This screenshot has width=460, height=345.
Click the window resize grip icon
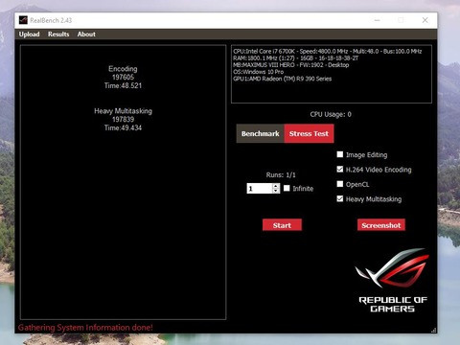click(x=434, y=330)
